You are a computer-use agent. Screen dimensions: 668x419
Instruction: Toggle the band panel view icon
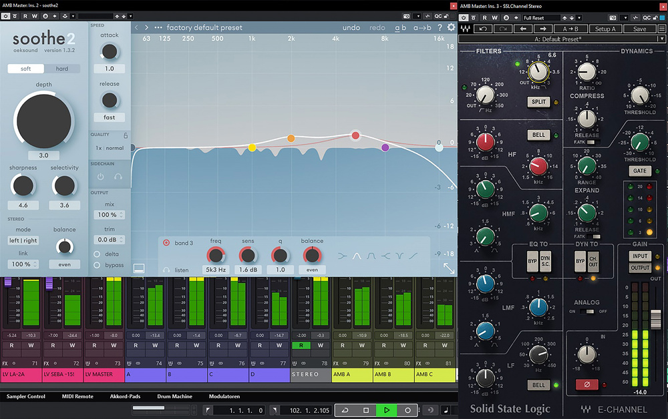[x=139, y=268]
